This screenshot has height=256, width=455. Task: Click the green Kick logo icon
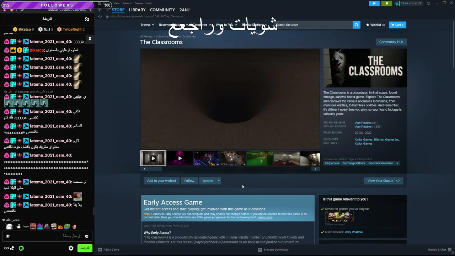(x=21, y=248)
